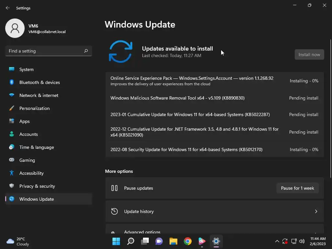The width and height of the screenshot is (332, 249).
Task: Click the Windows Update sidebar sync icon
Action: point(12,199)
